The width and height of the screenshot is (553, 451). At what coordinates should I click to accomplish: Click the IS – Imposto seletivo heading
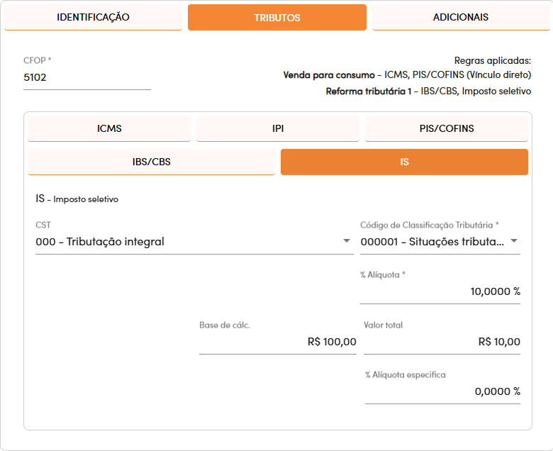[77, 199]
